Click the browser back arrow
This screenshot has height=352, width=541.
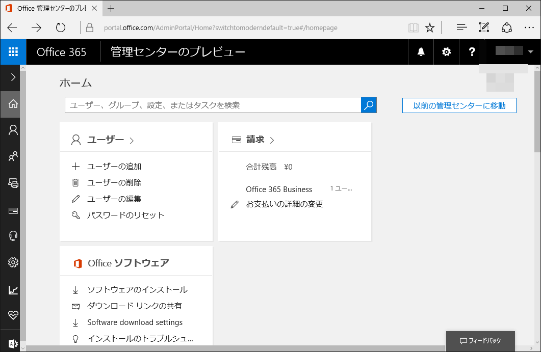(x=12, y=28)
